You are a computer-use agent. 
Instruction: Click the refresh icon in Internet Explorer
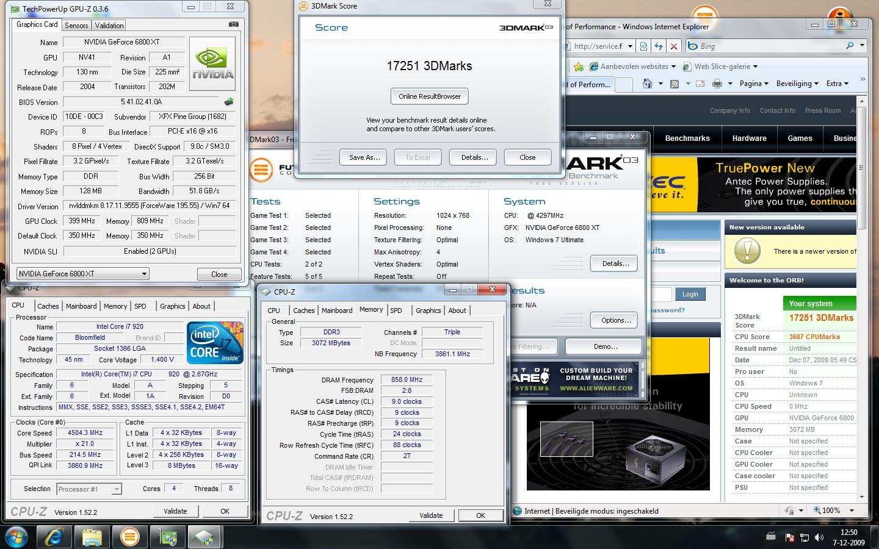[658, 46]
